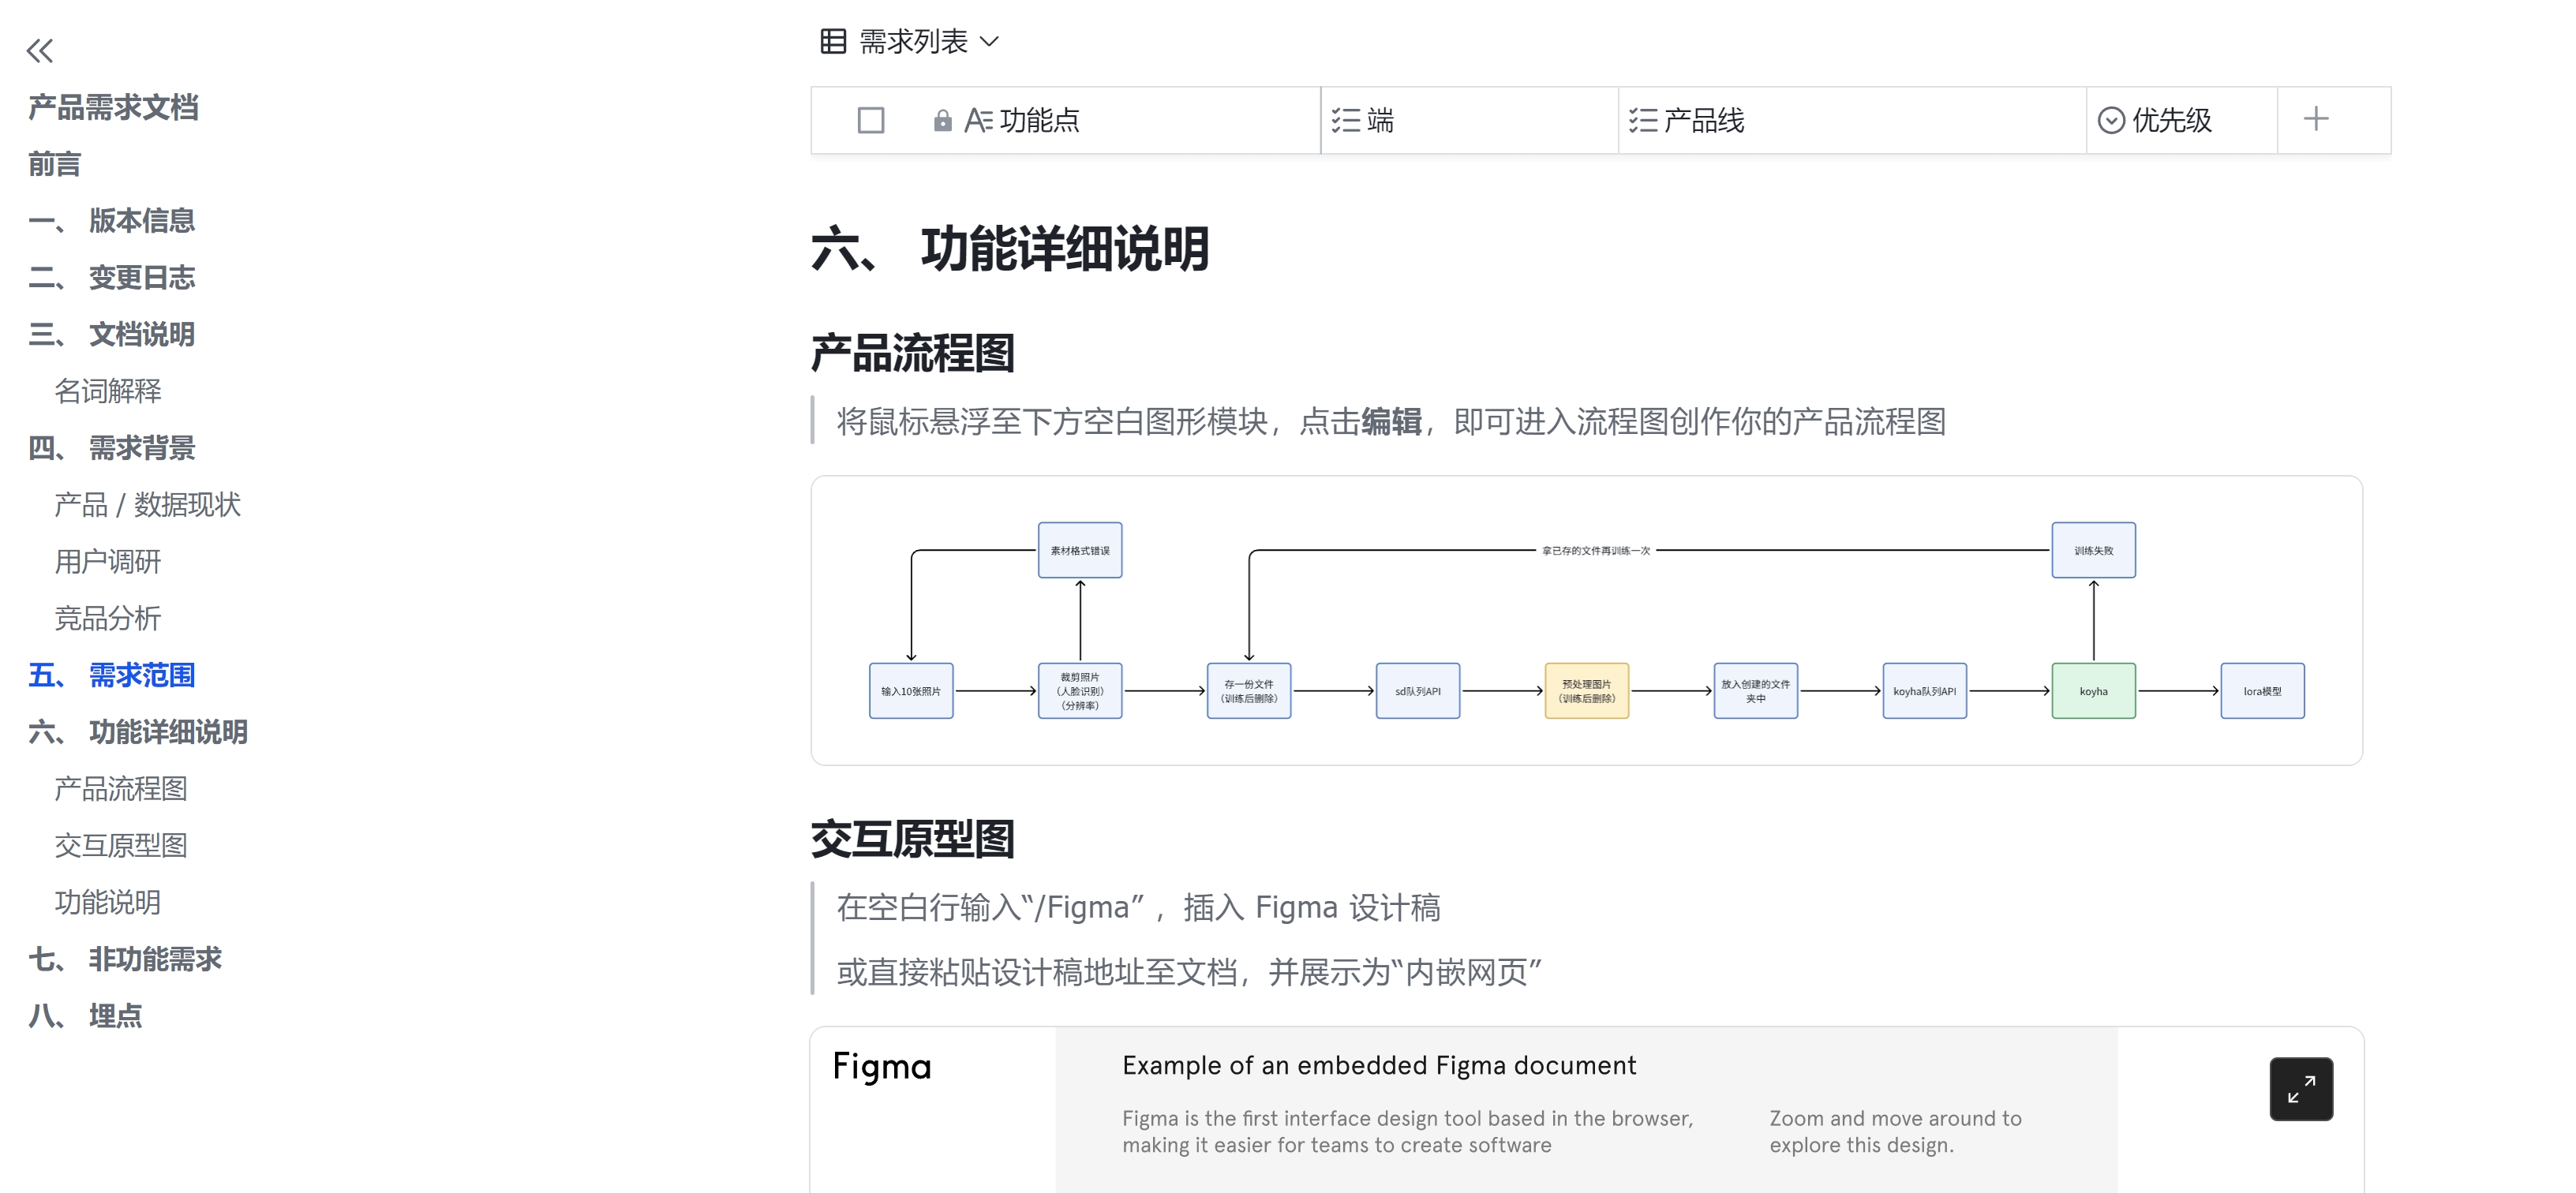Click the Figma logo in embed
Viewport: 2576px width, 1193px height.
tap(882, 1067)
